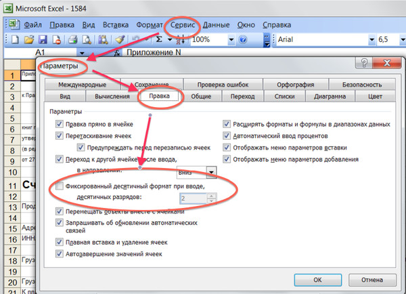Toggle Предупреждать перед перезаписью ячеек checkbox
This screenshot has height=294, width=406.
(81, 148)
